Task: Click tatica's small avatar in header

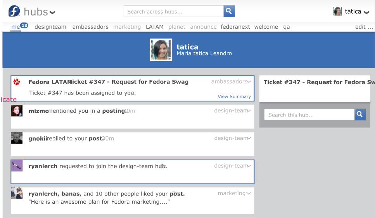Action: 337,12
